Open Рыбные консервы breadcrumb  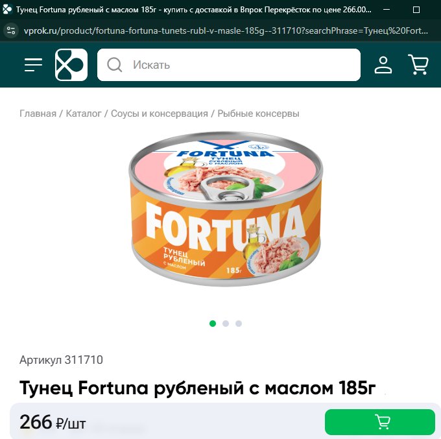[258, 113]
